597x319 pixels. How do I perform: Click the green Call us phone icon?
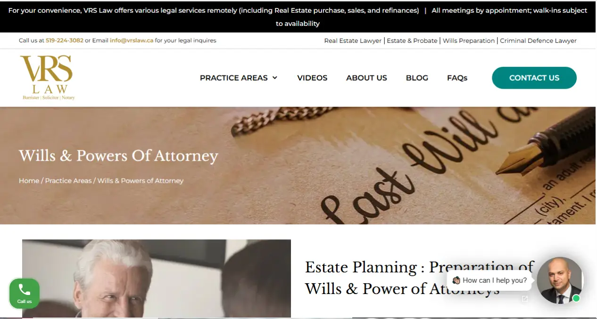click(x=25, y=294)
